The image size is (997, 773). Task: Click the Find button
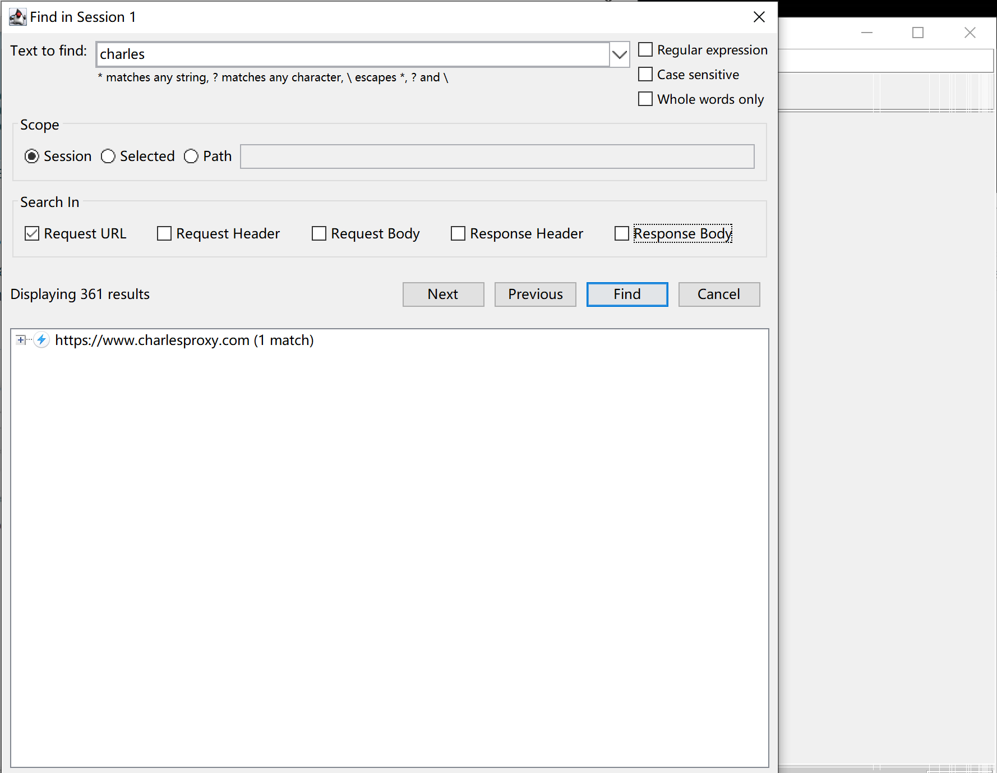pyautogui.click(x=627, y=295)
